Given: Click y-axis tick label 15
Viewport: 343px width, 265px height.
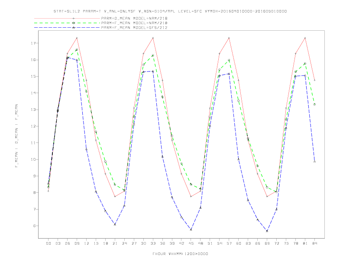Looking at the screenshot, I should pyautogui.click(x=33, y=77).
